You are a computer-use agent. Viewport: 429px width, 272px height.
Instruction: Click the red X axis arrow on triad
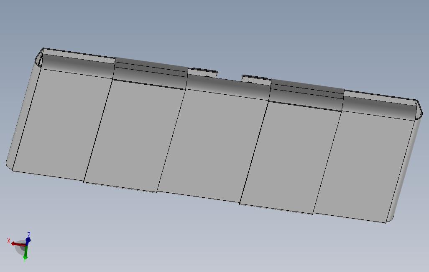pos(18,244)
